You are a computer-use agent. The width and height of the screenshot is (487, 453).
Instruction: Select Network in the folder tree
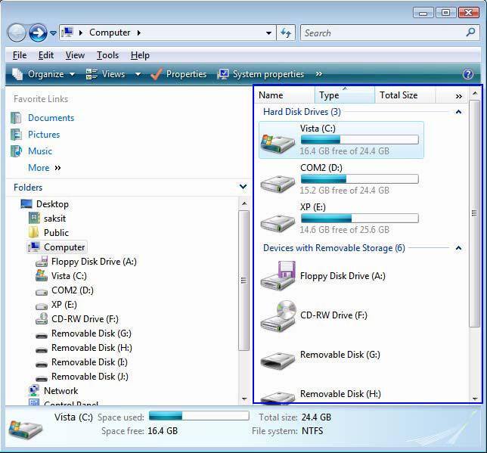coord(60,391)
